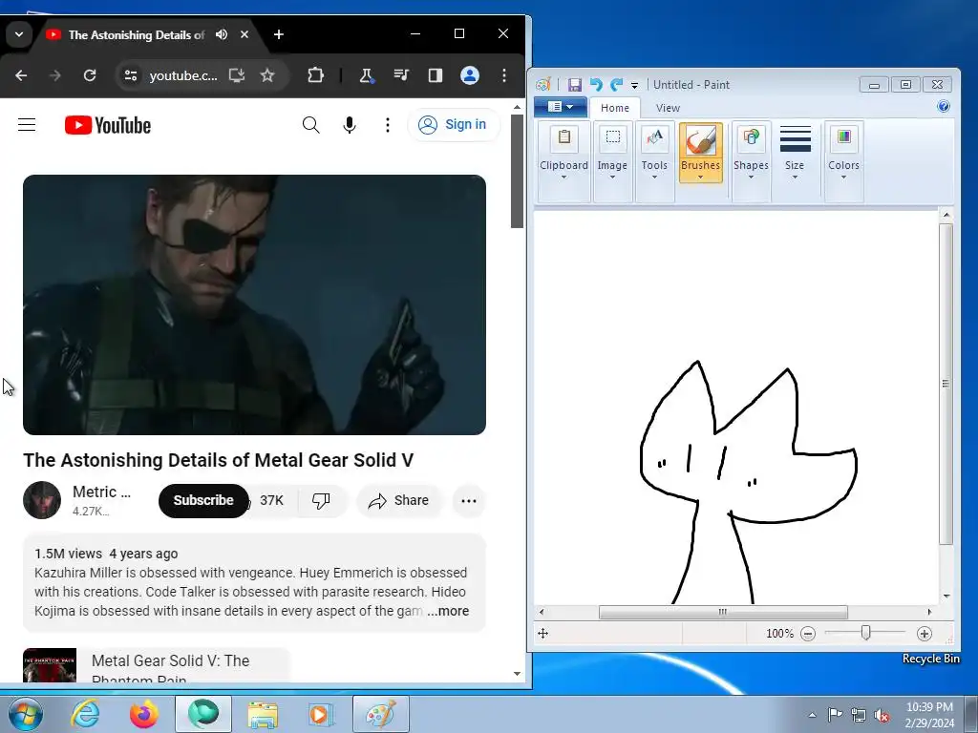This screenshot has height=733, width=978.
Task: Click YouTube page scrollbar thumb
Action: [x=517, y=172]
